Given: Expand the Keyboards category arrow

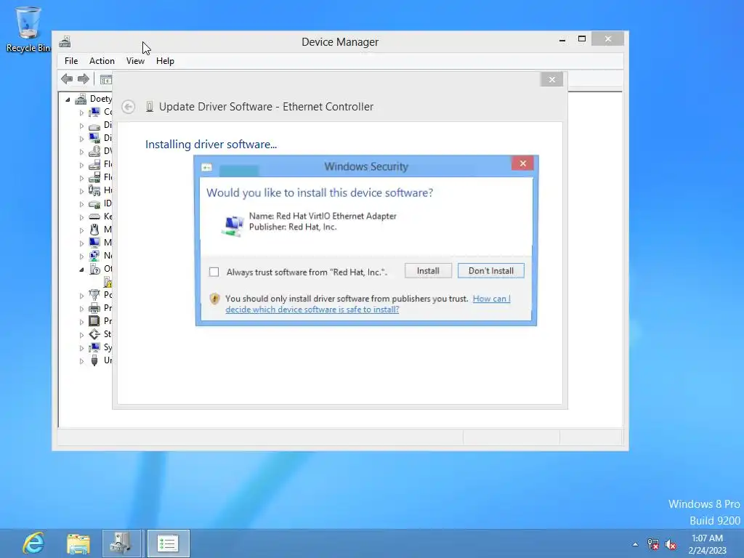Looking at the screenshot, I should coord(81,217).
